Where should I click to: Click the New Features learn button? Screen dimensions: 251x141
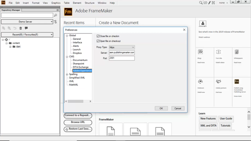[x=208, y=118]
